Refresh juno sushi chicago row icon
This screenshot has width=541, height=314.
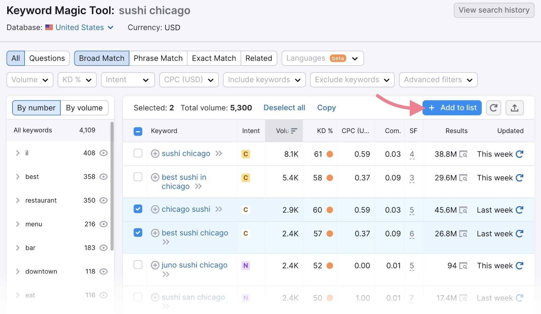point(519,266)
